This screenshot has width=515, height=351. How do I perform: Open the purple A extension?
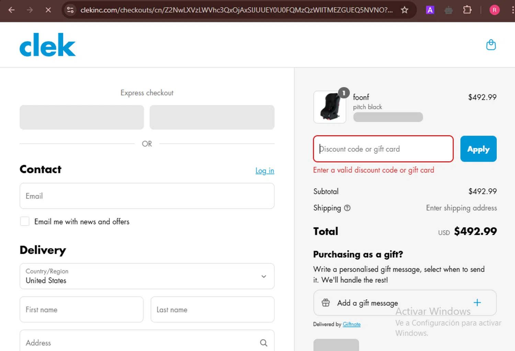point(430,10)
